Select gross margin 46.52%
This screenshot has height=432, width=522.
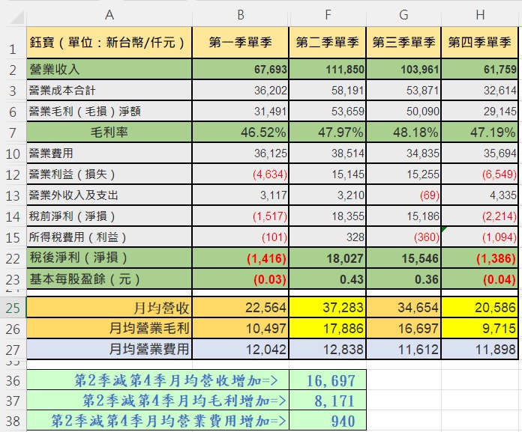pyautogui.click(x=240, y=133)
